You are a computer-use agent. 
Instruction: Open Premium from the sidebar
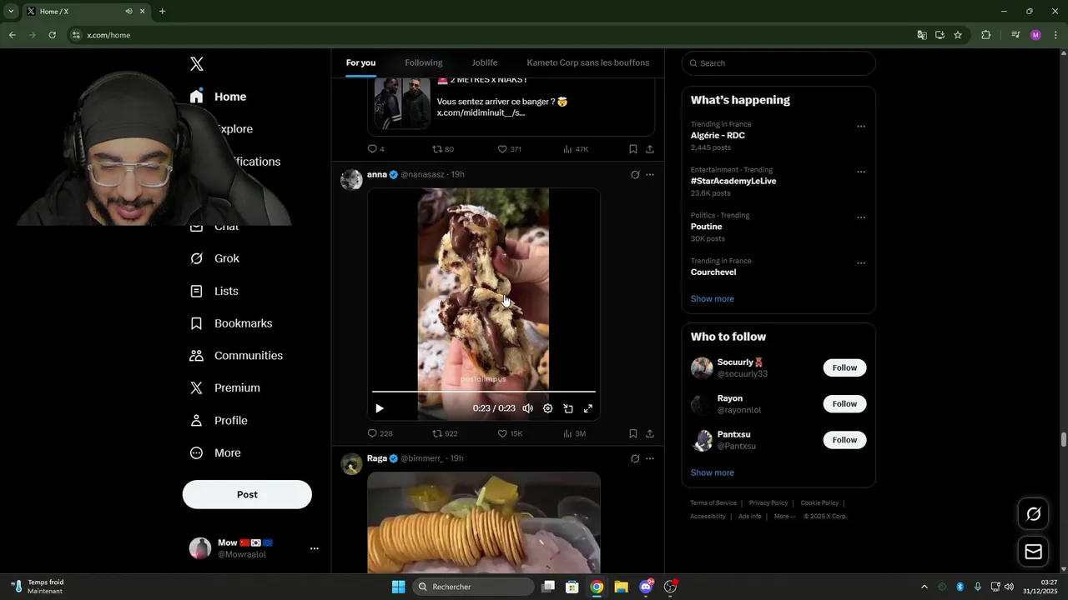tap(225, 388)
